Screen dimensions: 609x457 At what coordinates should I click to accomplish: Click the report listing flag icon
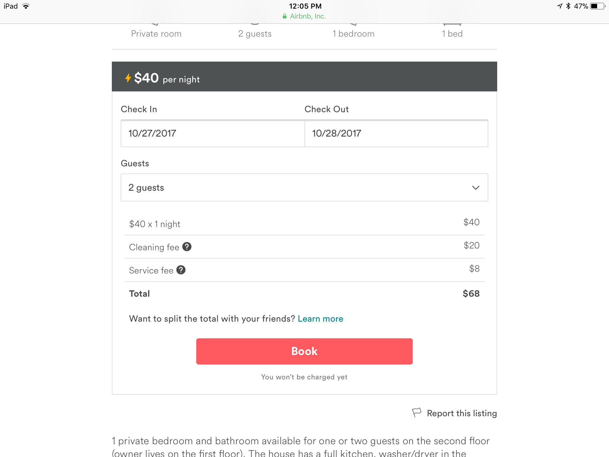[x=417, y=413]
